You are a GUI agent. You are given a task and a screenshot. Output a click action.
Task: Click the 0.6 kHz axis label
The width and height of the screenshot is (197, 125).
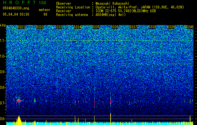point(3,119)
